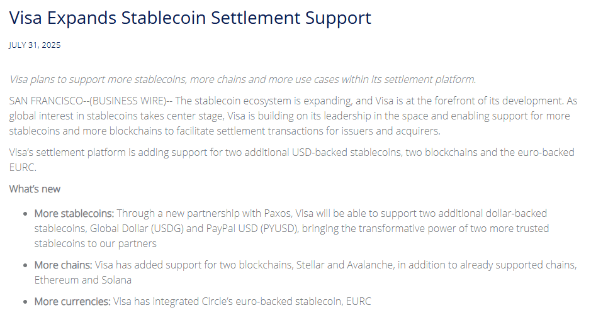Click the July 31, 2025 date text

coord(35,45)
